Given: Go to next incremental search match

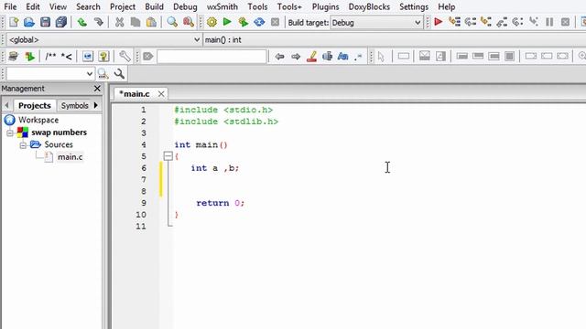Looking at the screenshot, I should coord(296,57).
